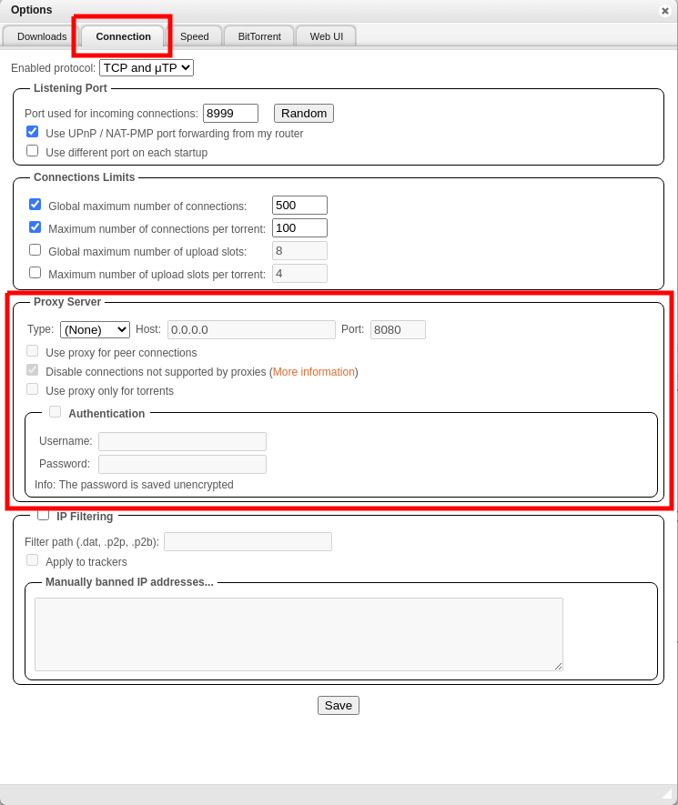Enable use different port on each startup

pos(33,151)
